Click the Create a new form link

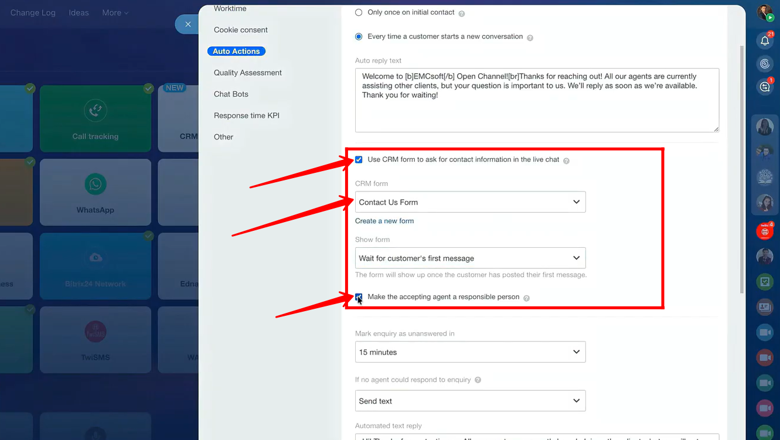[x=384, y=221]
